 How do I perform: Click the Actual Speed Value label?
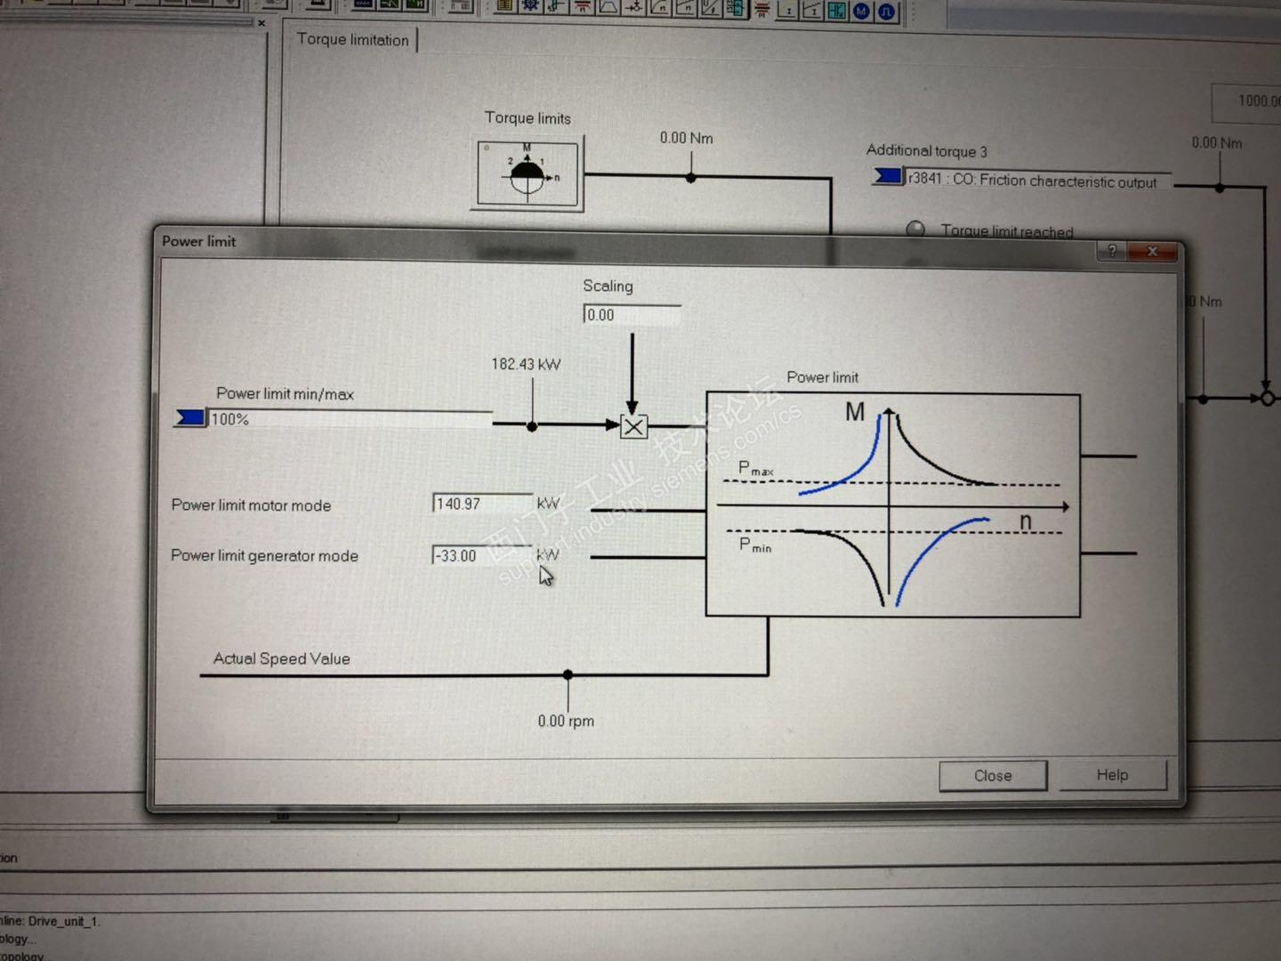click(x=281, y=658)
